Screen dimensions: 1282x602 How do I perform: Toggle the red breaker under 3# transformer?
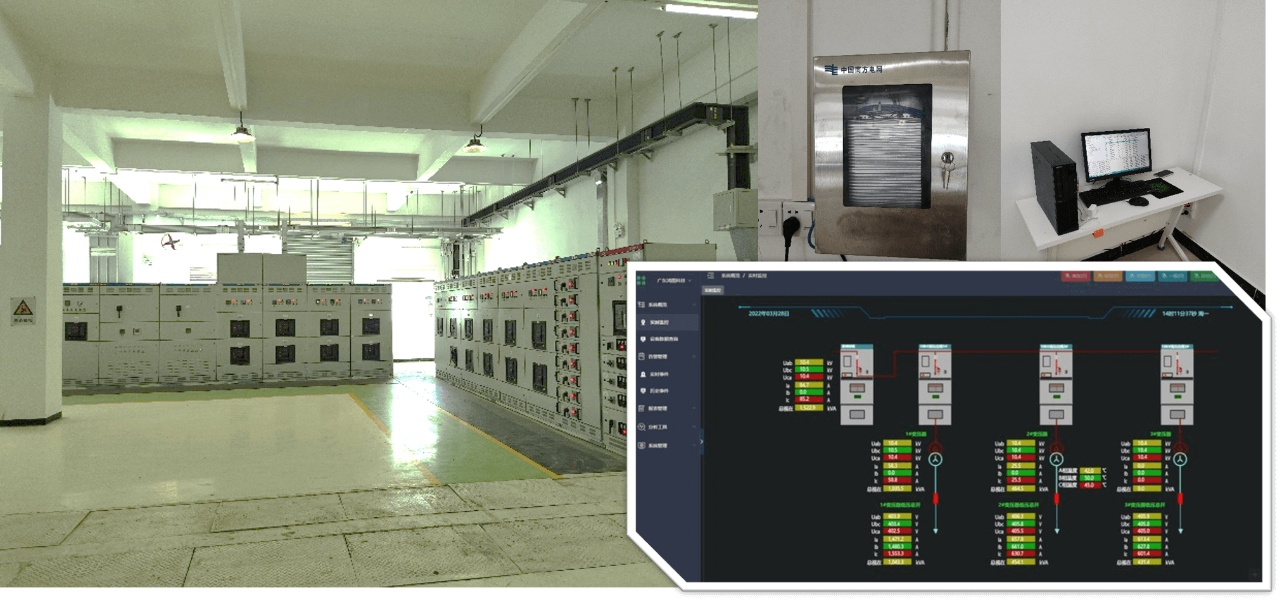(x=1180, y=499)
